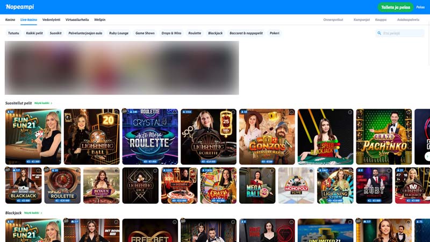Launch Mega Ball game thumbnail
Viewport: 430px width, 242px height.
click(257, 186)
